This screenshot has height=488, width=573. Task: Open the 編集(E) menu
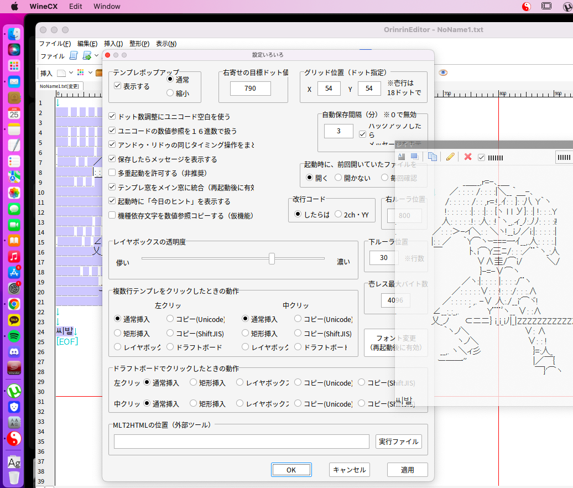tap(87, 44)
